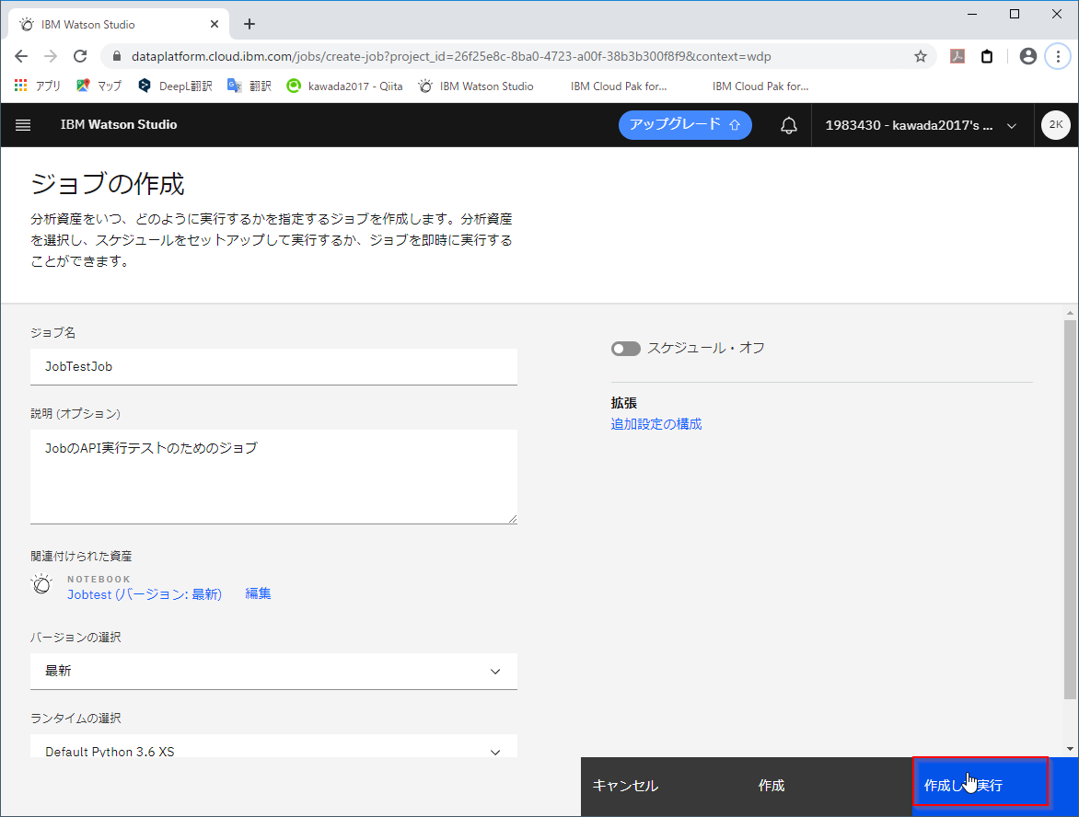This screenshot has width=1079, height=817.
Task: Click the ジョブの作成 heading
Action: tap(108, 184)
